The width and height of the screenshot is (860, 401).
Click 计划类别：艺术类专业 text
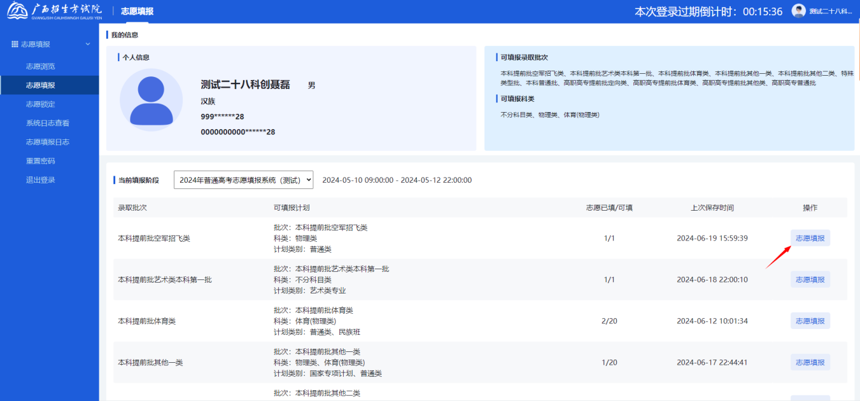[309, 290]
